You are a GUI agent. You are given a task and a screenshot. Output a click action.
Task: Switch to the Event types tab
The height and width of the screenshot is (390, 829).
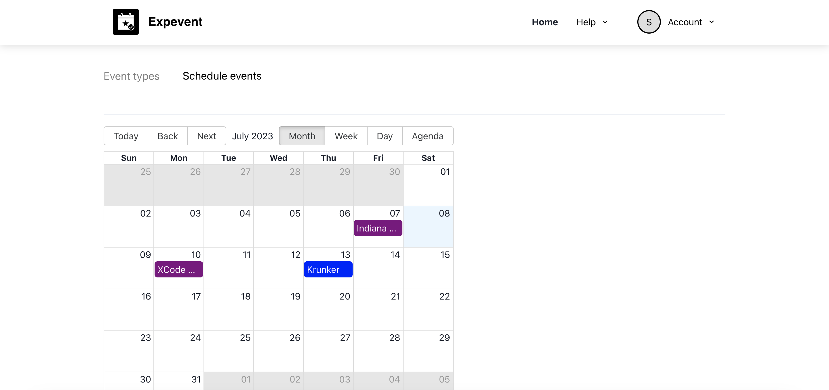(131, 76)
